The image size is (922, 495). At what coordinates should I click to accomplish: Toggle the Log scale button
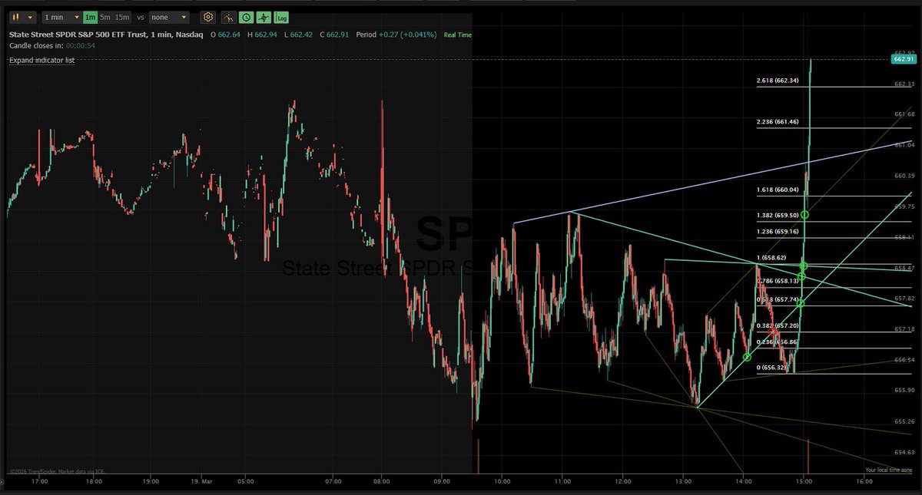pos(281,17)
